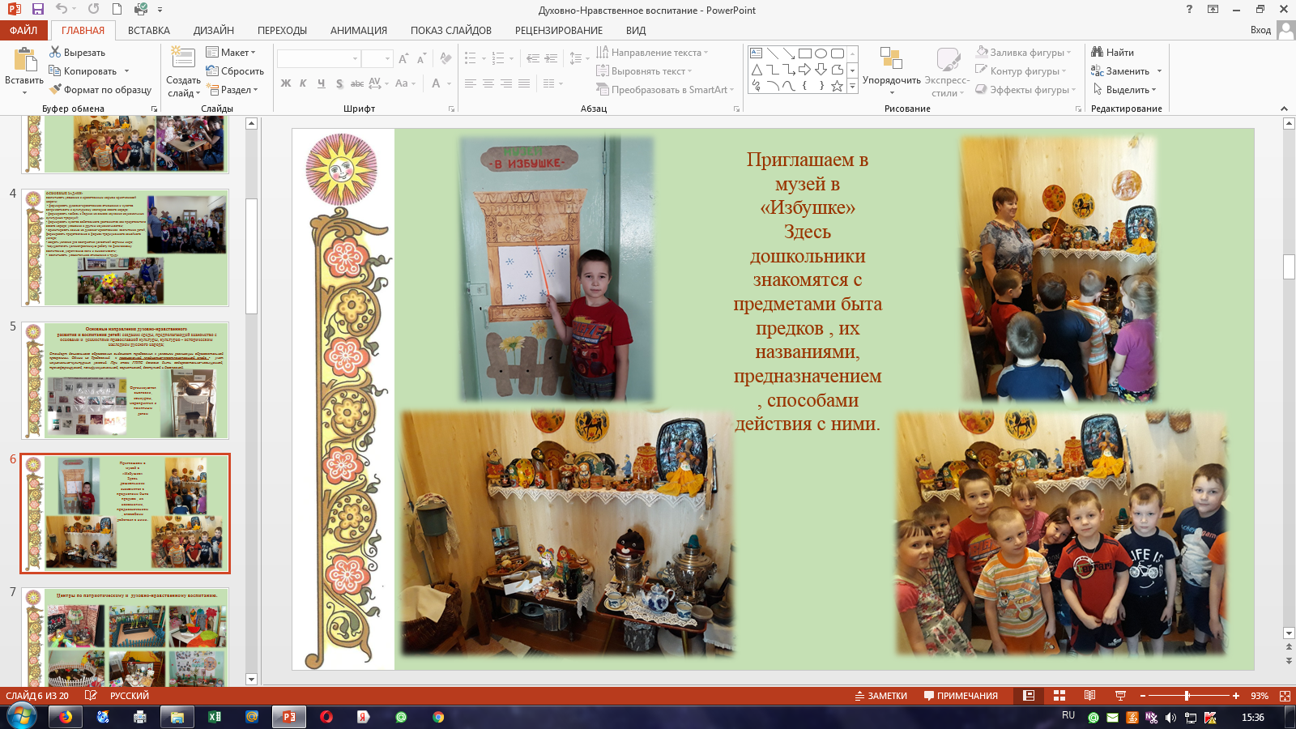The width and height of the screenshot is (1296, 729).
Task: Expand the Выделить select dropdown
Action: (1125, 90)
